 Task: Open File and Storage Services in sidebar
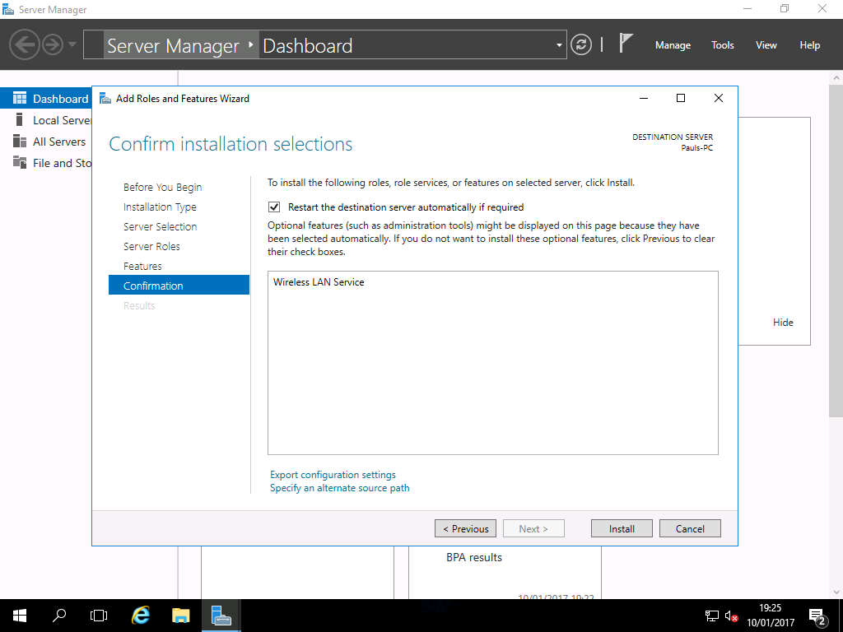[46, 163]
